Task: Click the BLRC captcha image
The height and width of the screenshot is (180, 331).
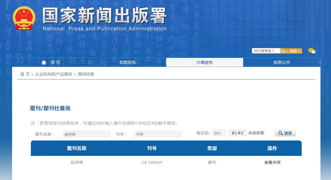Action: point(237,133)
